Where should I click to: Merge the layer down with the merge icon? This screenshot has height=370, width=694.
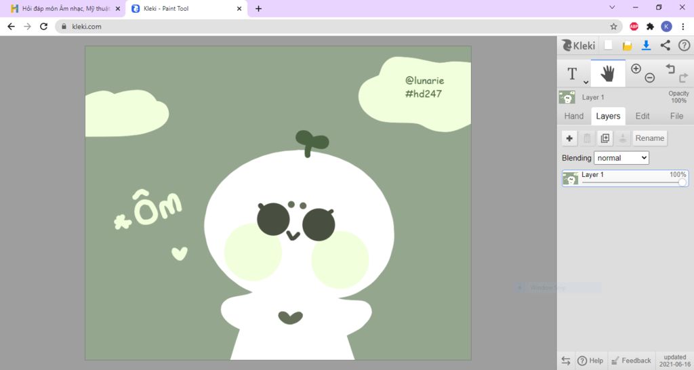(x=622, y=138)
